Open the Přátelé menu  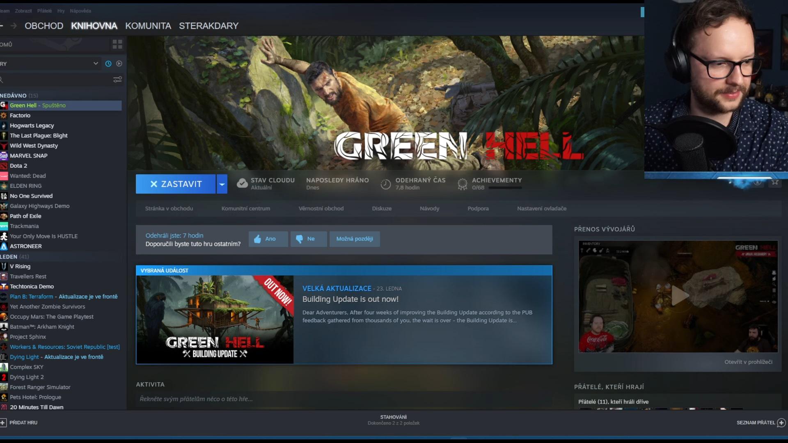coord(44,11)
